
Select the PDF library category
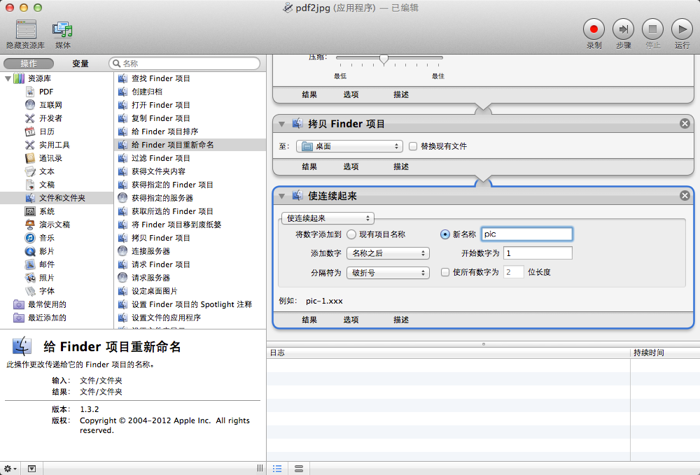pyautogui.click(x=45, y=92)
